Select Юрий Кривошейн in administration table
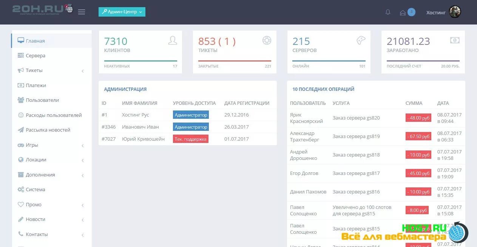This screenshot has height=247, width=477. (x=143, y=139)
